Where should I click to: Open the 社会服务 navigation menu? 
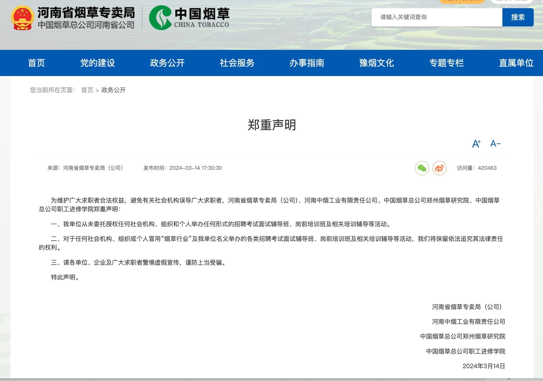tap(237, 63)
